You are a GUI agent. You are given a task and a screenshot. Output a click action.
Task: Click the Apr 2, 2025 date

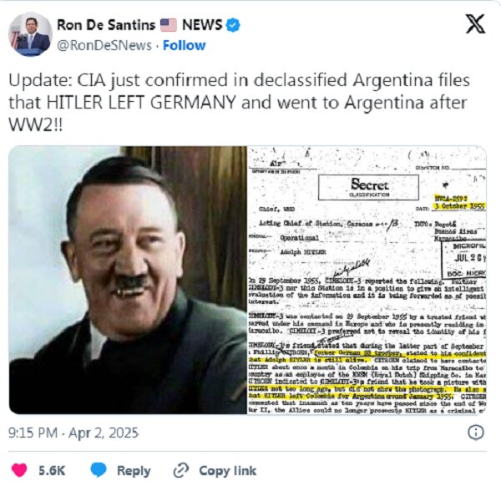tap(104, 433)
